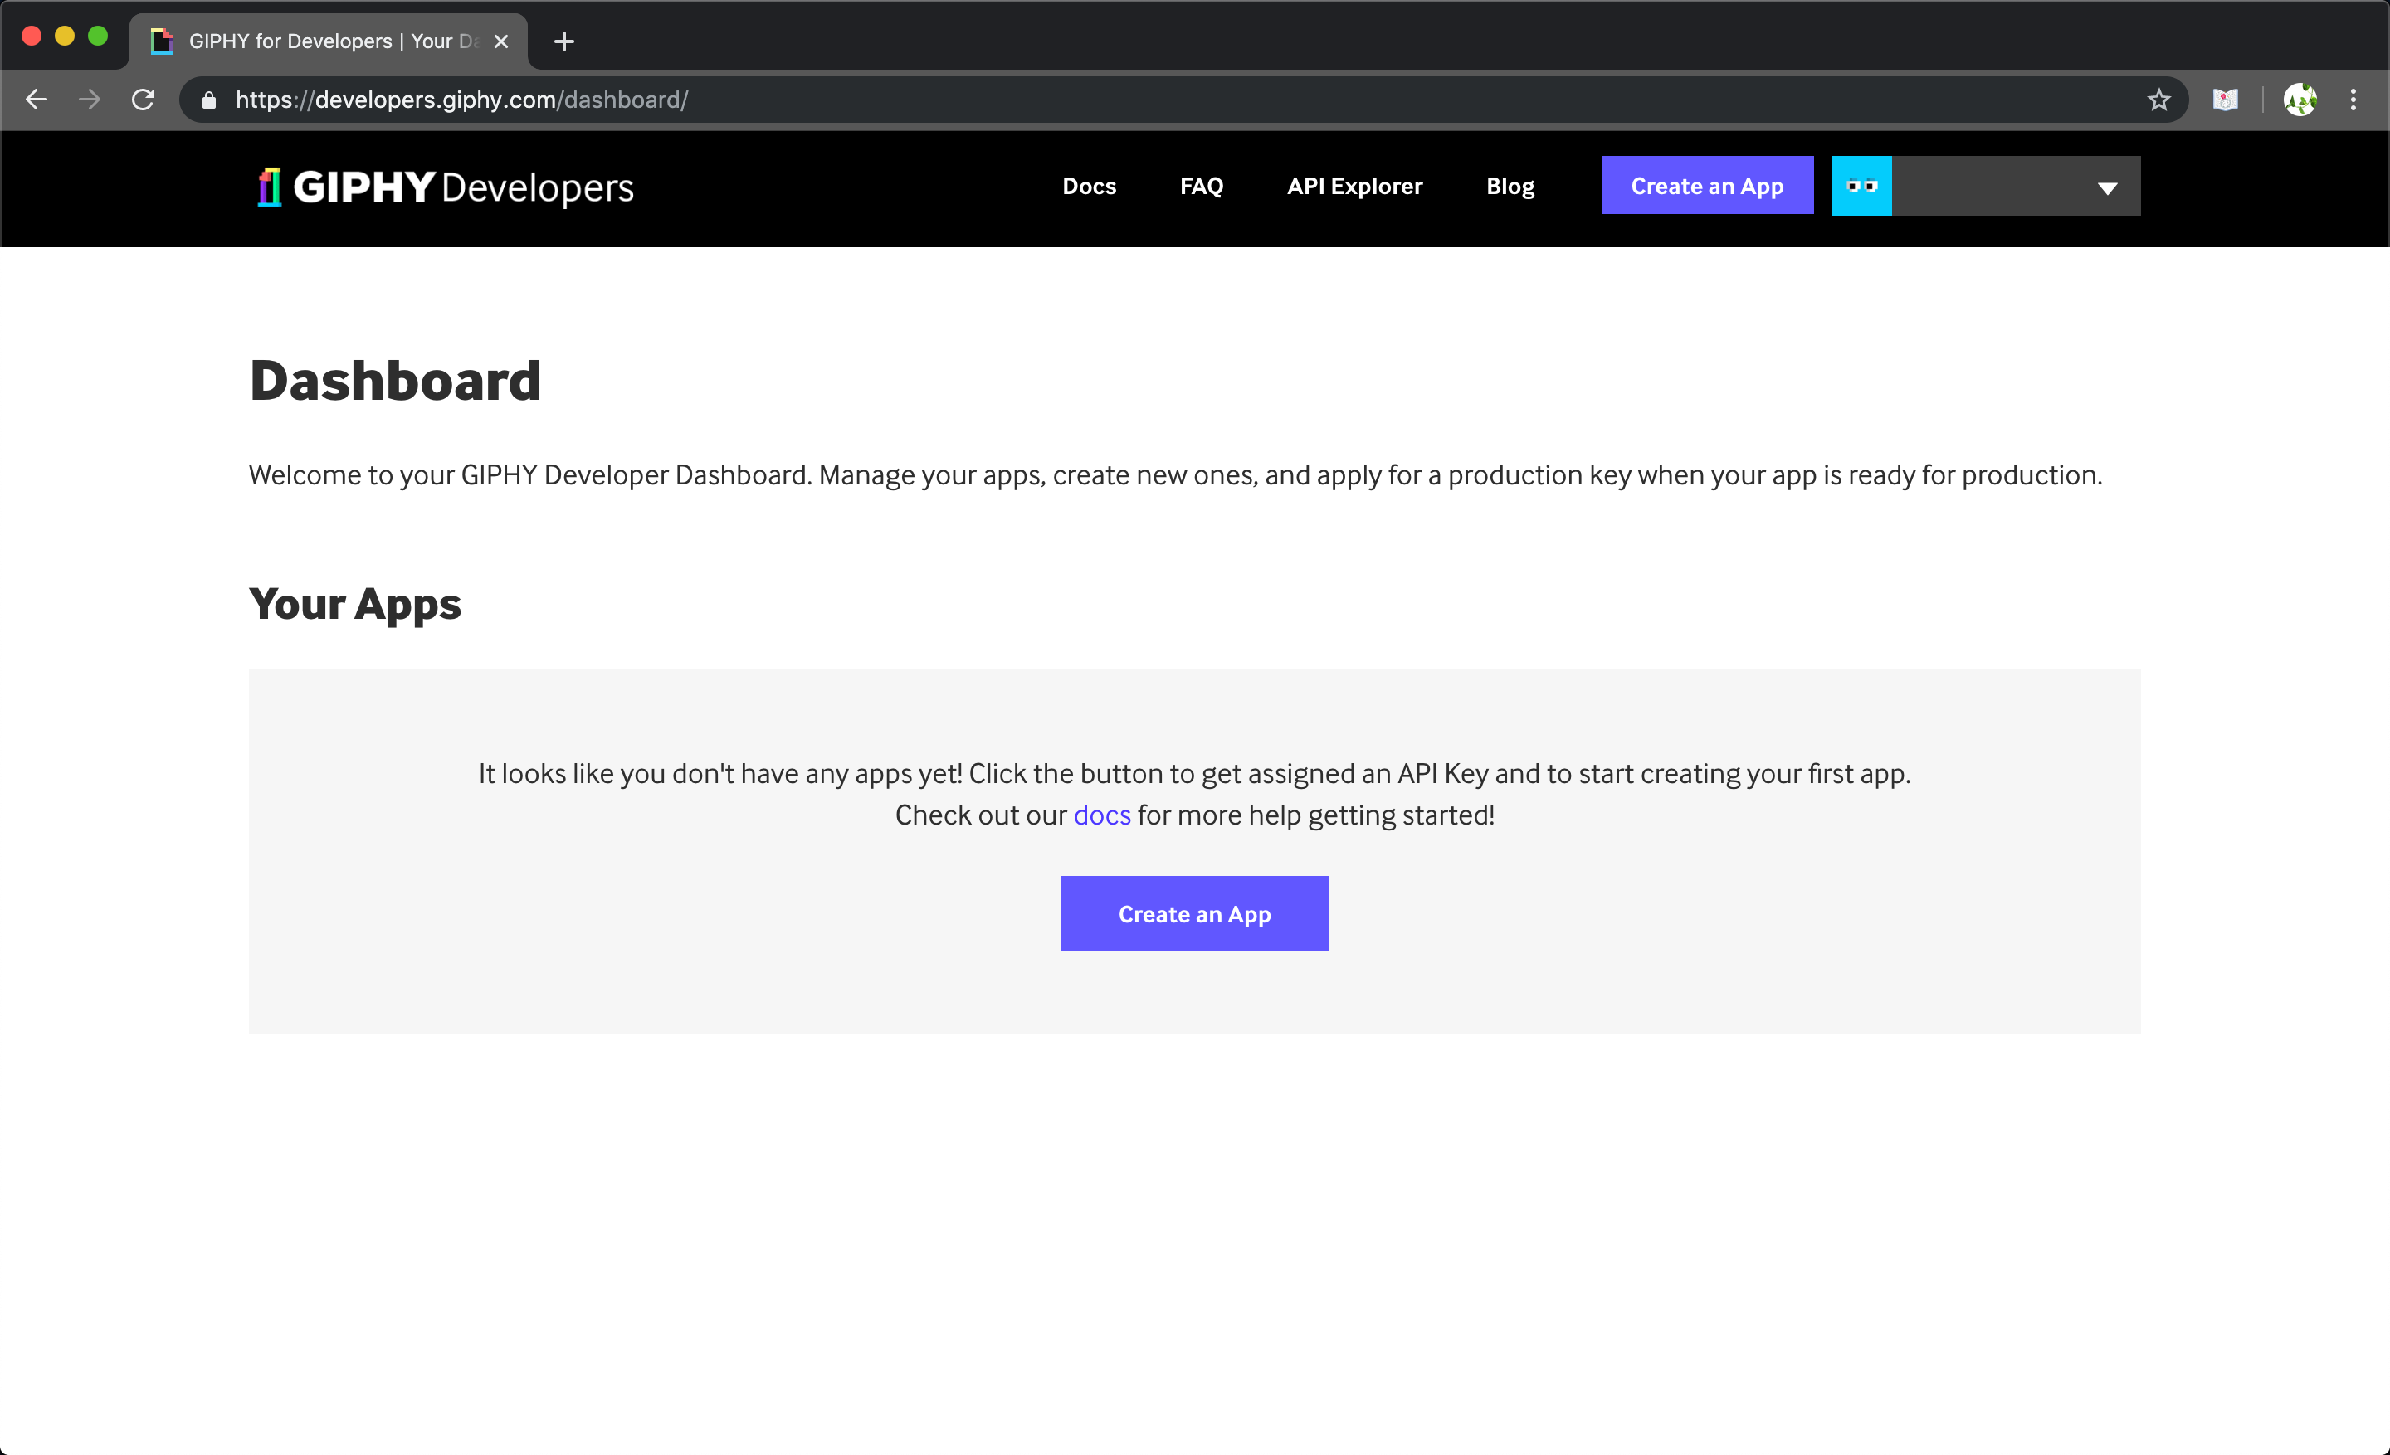Click header Create an App button

pyautogui.click(x=1706, y=186)
